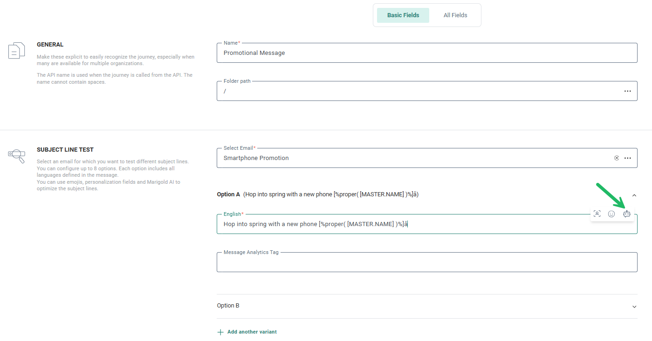Click the General section documents icon

point(17,50)
